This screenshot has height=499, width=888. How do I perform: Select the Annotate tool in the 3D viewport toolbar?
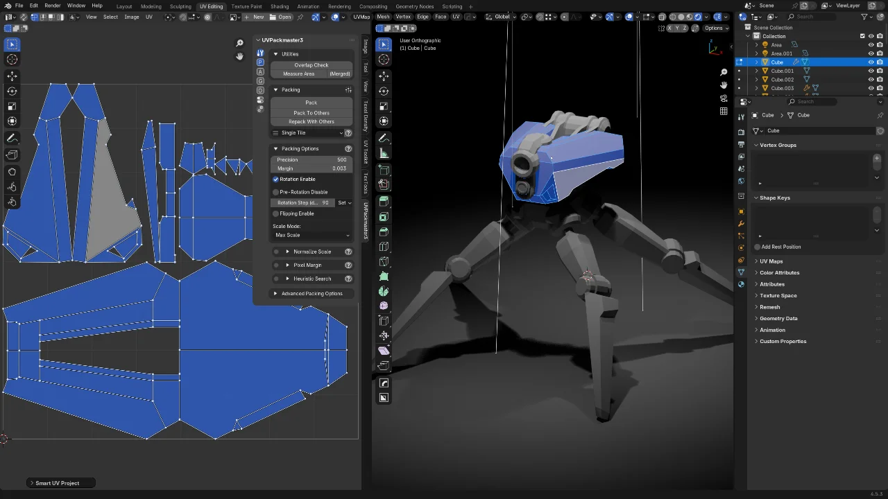pos(384,138)
